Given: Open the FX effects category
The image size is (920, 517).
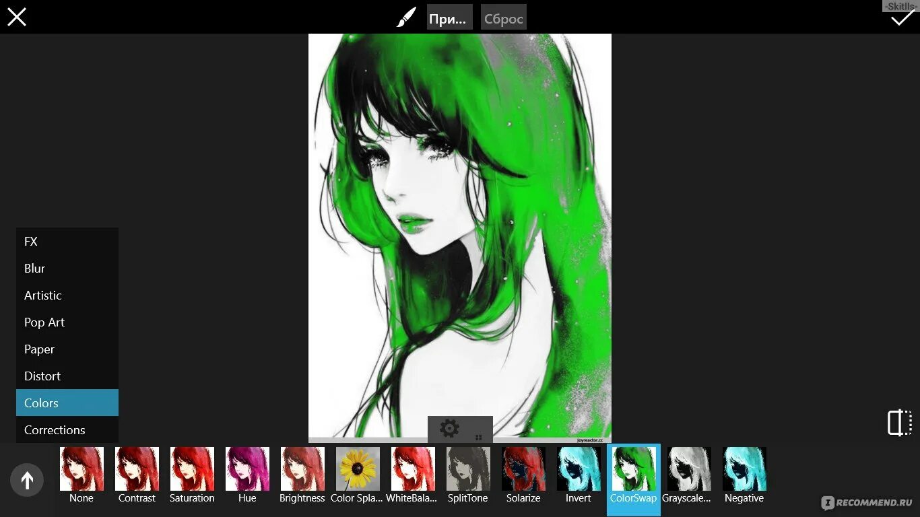Looking at the screenshot, I should [67, 241].
